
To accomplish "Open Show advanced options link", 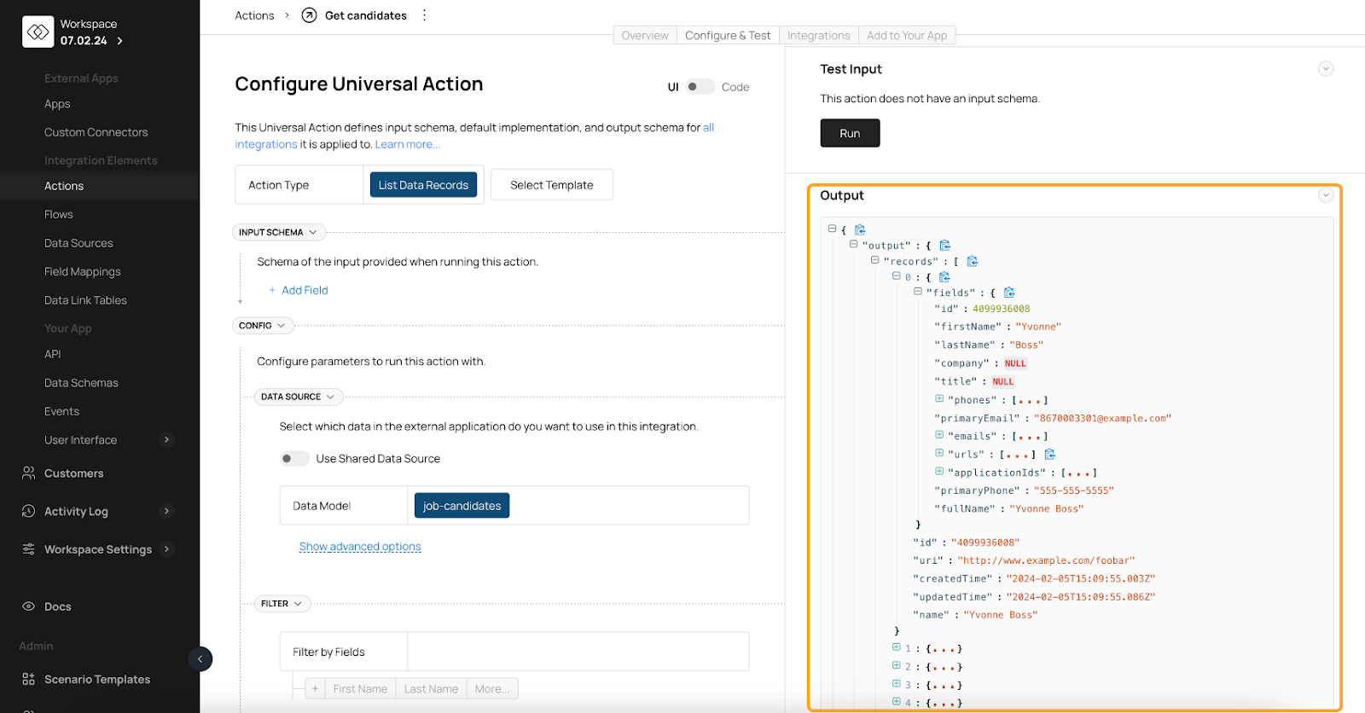I will point(360,547).
